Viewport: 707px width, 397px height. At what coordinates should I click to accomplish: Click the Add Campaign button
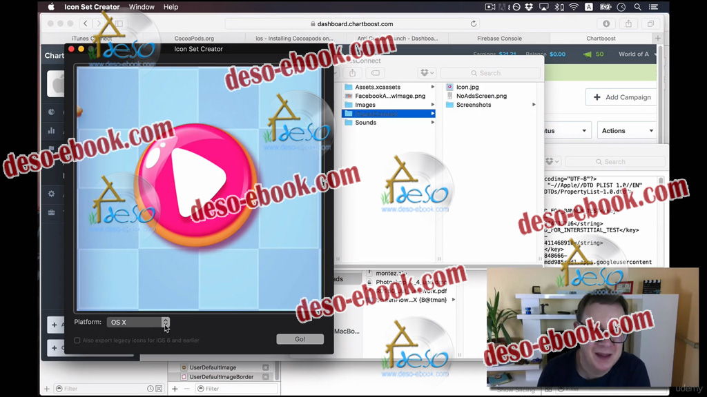pos(621,97)
